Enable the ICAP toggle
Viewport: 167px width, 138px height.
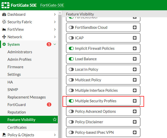(x=71, y=38)
